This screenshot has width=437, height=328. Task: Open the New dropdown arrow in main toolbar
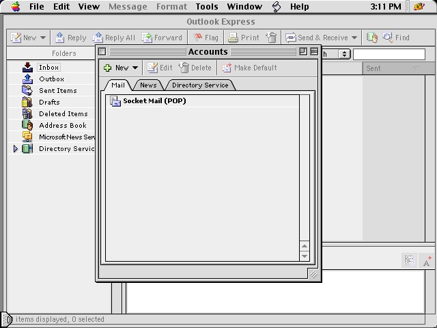(43, 38)
